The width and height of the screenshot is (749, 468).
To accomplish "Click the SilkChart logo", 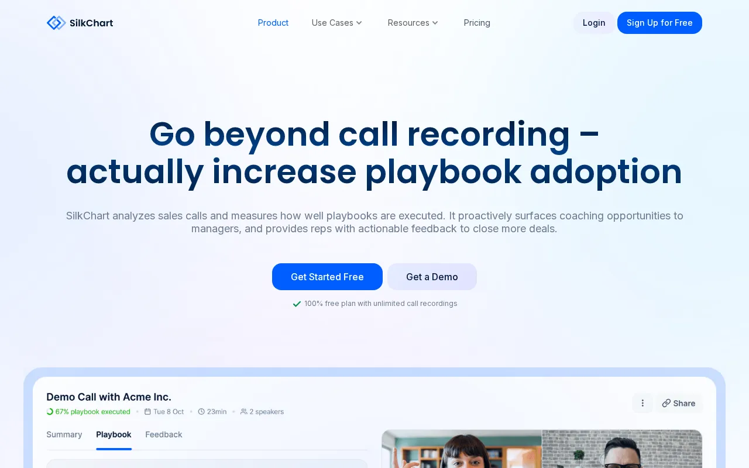I will (x=80, y=23).
